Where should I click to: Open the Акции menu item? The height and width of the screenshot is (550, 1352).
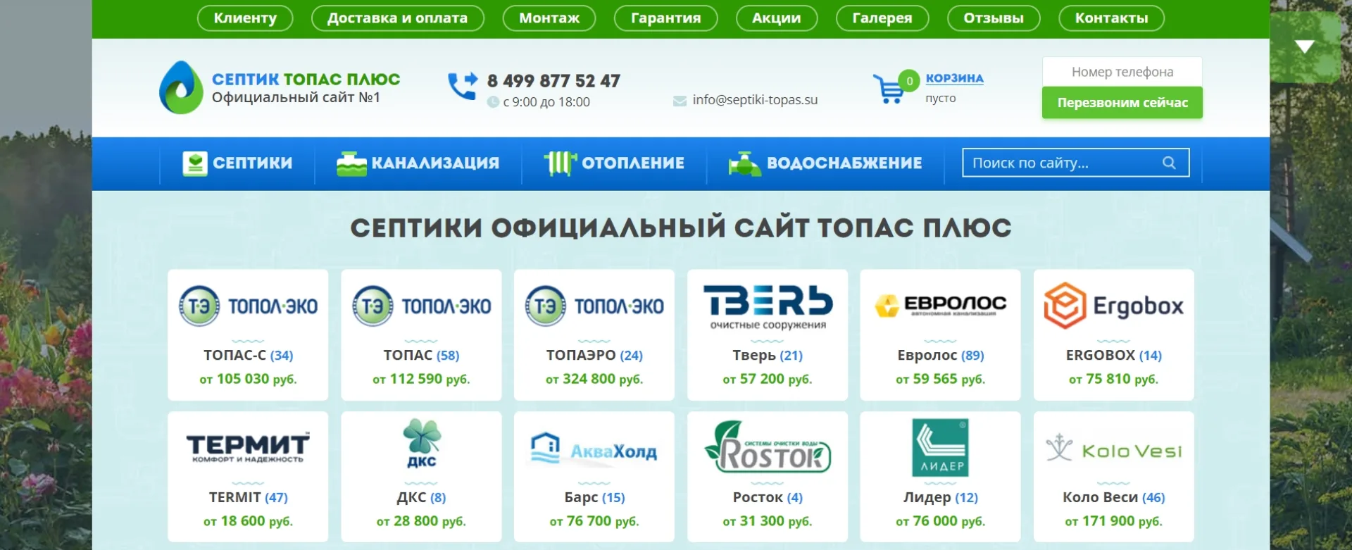(777, 18)
